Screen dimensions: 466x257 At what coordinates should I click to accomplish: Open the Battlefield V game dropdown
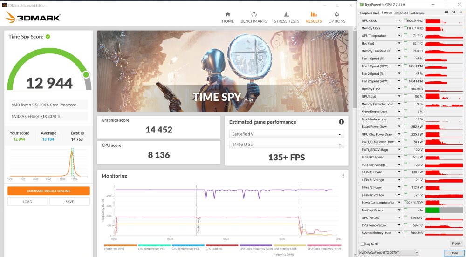click(x=287, y=134)
